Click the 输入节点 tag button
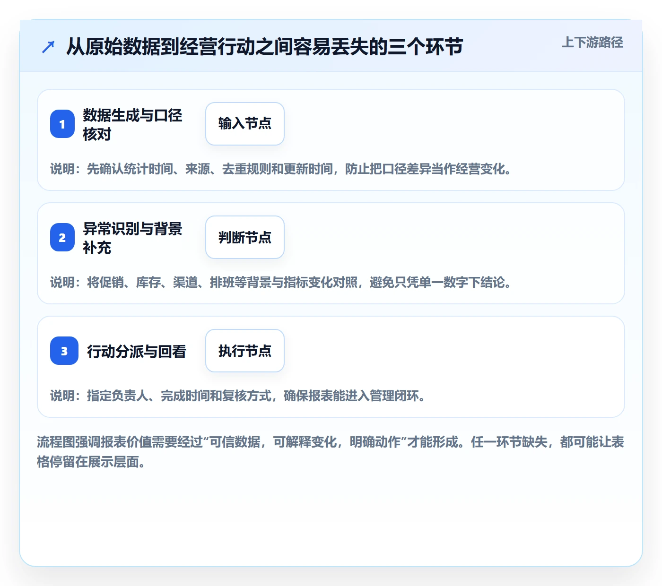This screenshot has width=662, height=586. 245,124
